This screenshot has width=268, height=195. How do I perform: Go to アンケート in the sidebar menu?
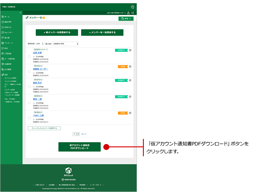point(9,43)
